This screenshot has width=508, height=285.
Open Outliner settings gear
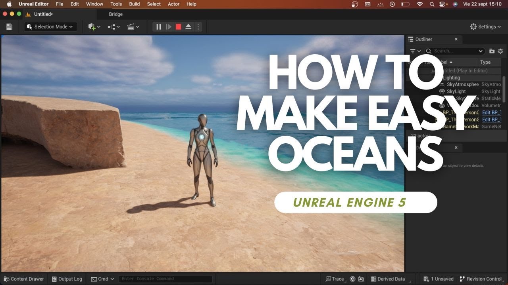point(500,51)
